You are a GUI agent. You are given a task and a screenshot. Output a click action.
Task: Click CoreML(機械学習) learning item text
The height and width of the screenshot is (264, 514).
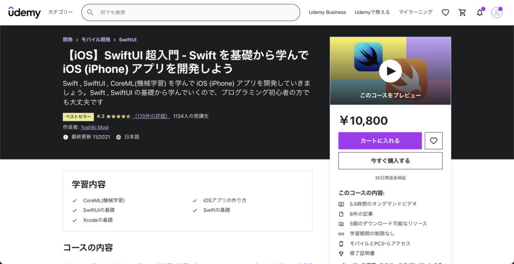point(104,200)
